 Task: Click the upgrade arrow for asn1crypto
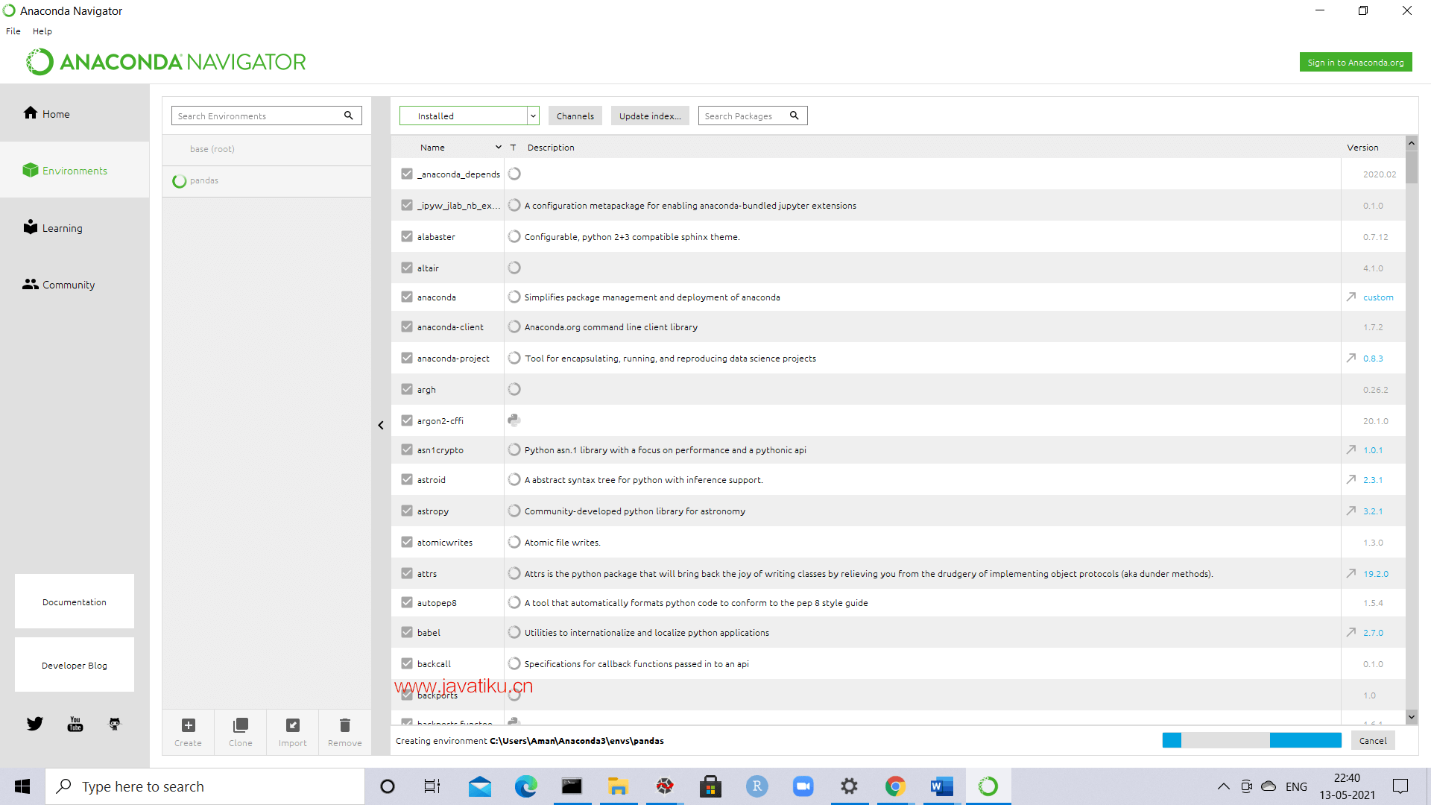coord(1351,449)
